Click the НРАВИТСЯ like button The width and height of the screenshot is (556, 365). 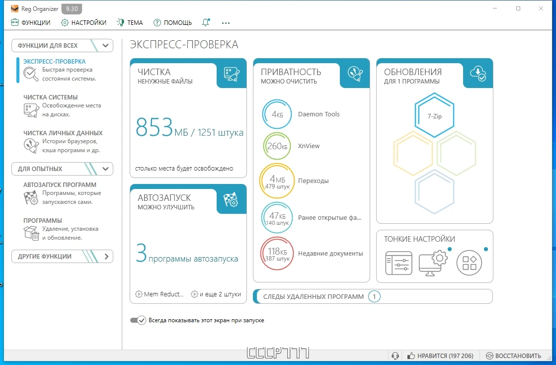pos(440,356)
